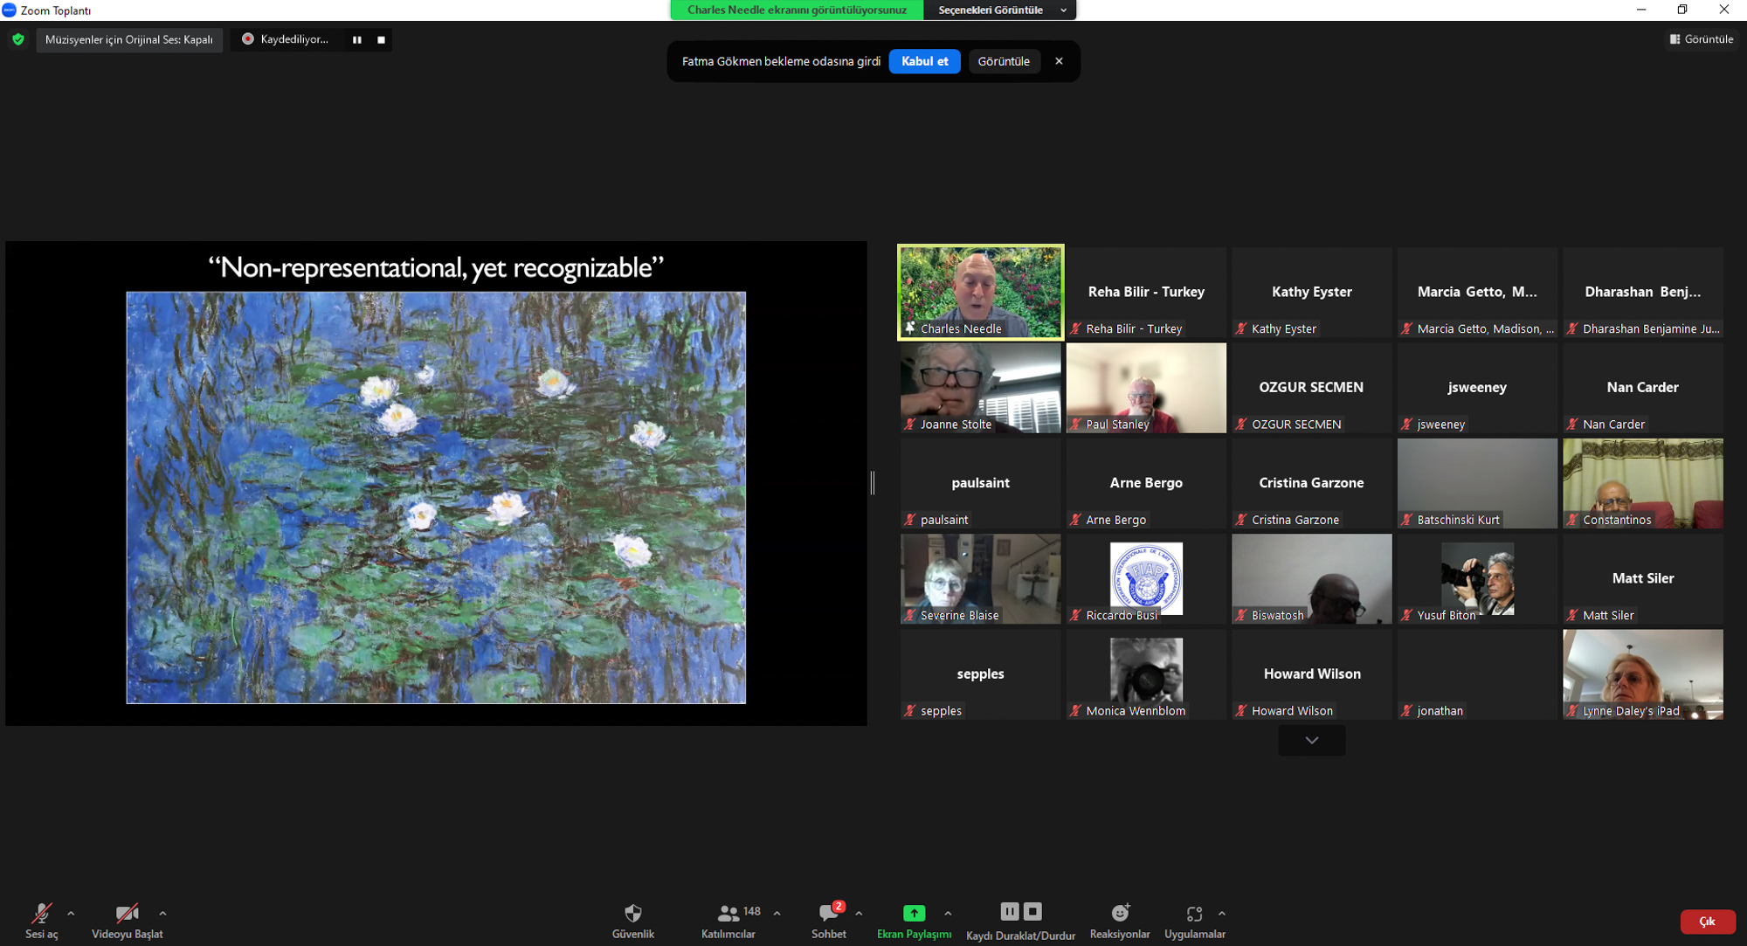Select sepples participant tile
1747x946 pixels.
point(980,674)
